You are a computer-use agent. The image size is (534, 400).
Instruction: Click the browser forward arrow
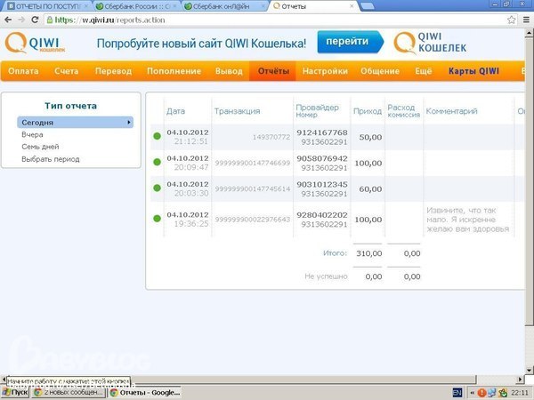[x=21, y=20]
